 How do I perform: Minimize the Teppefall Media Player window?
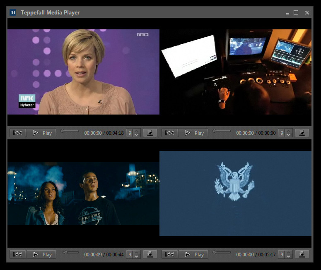point(287,13)
